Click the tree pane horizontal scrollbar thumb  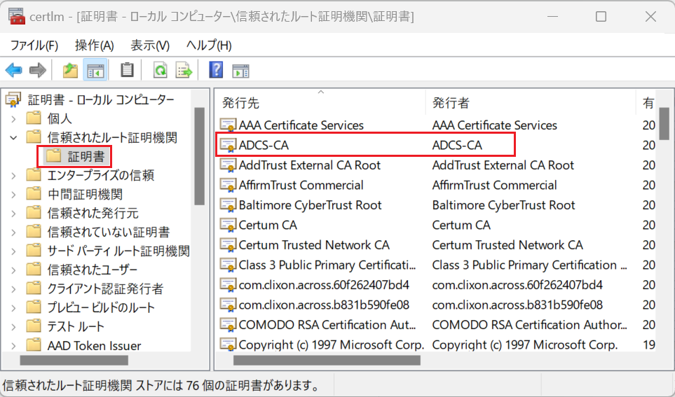pos(74,360)
